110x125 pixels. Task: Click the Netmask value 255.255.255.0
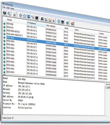24,90
